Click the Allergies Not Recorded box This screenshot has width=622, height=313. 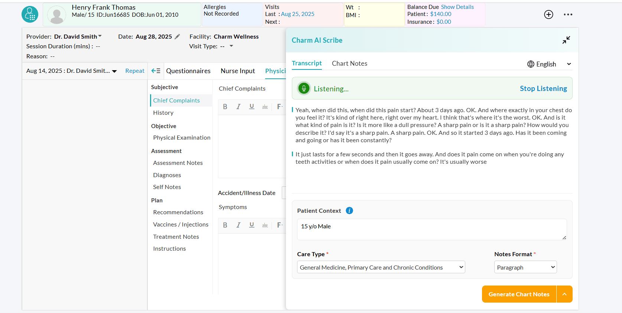click(x=232, y=14)
